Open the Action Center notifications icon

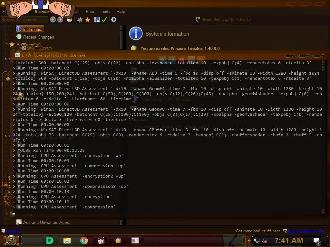(316, 241)
